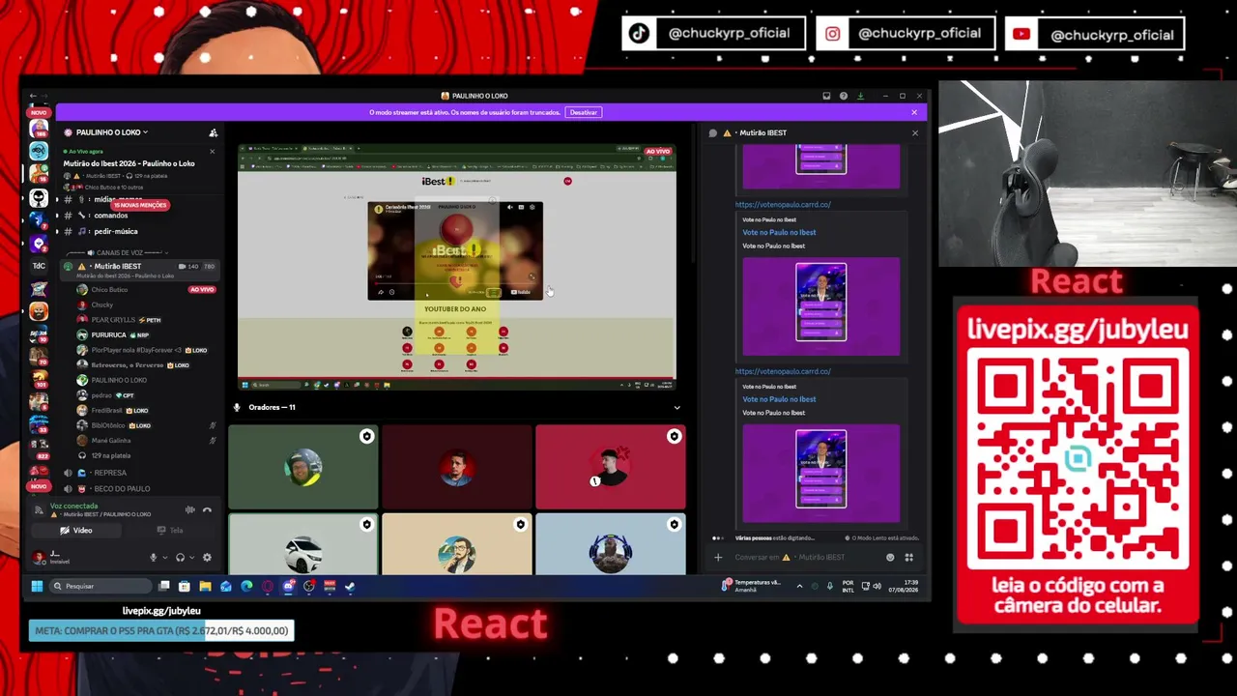Disconnect from voice with hang-up icon

click(x=207, y=509)
